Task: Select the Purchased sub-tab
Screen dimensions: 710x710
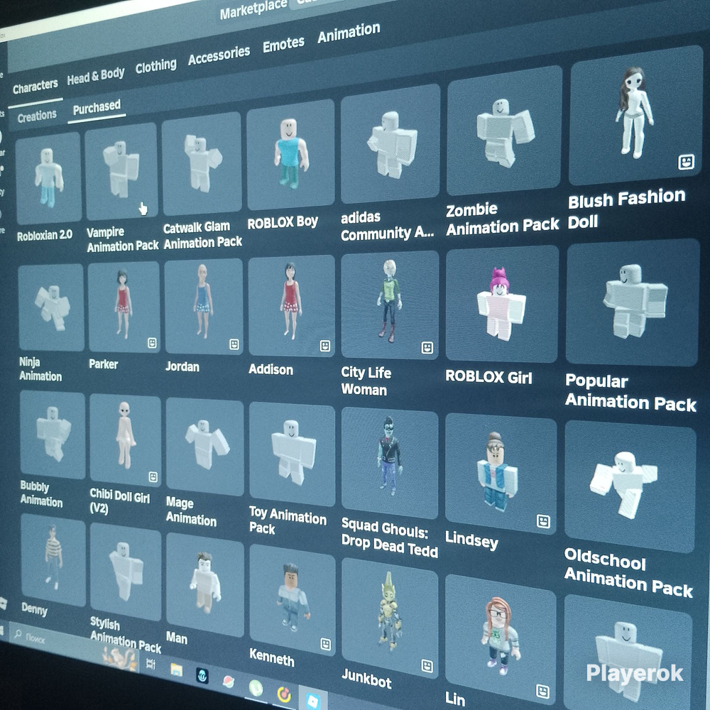Action: click(97, 107)
